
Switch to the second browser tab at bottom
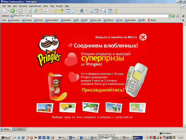tap(19, 129)
